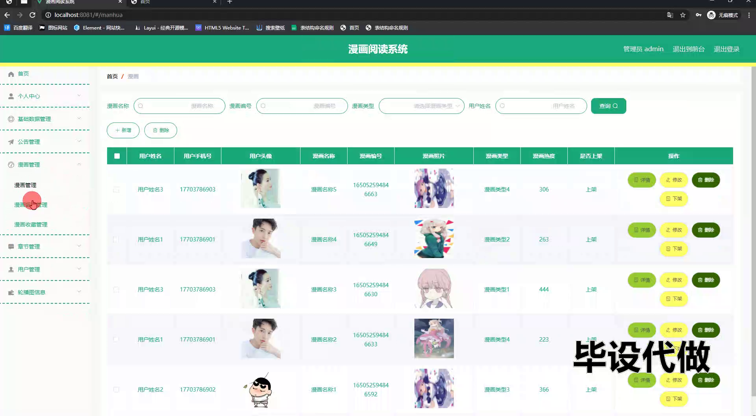This screenshot has height=416, width=756.
Task: Open the 搜索壁纸 bookmark
Action: coord(271,28)
